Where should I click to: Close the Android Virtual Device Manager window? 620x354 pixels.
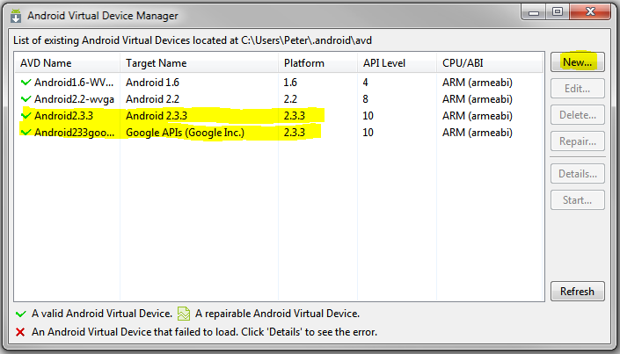[590, 11]
